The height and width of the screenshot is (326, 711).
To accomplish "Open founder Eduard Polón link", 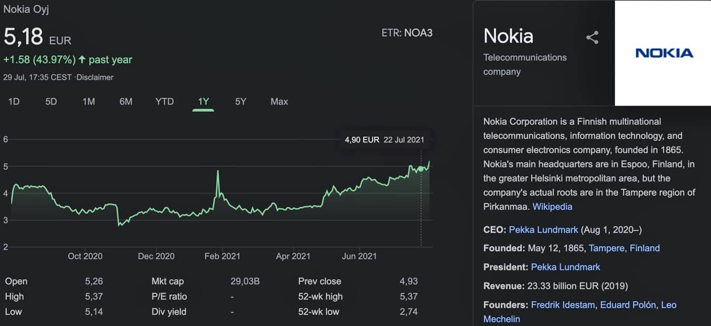I will [x=628, y=305].
